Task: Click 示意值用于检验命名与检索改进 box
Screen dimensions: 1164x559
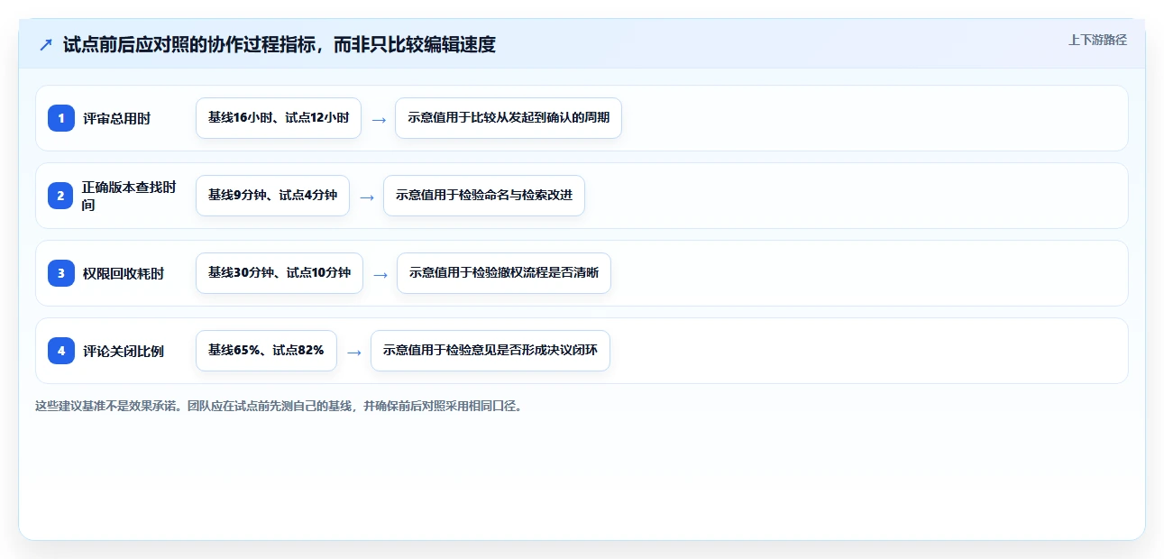Action: (x=484, y=196)
